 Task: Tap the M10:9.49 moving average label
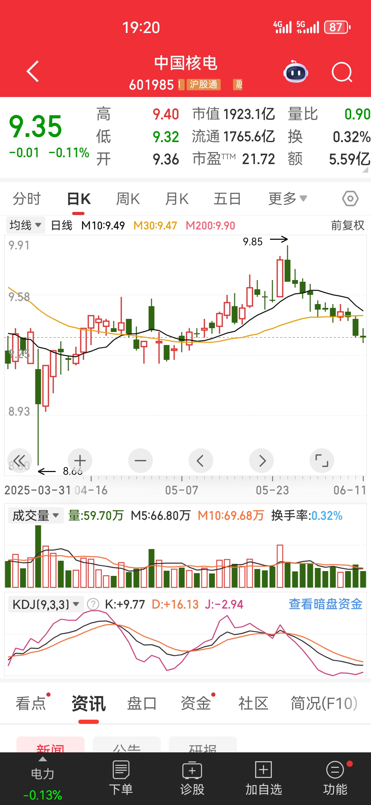pos(103,226)
